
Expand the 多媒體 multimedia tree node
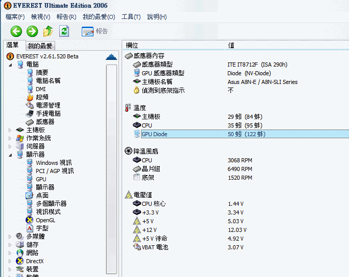10,237
